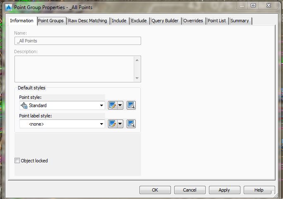
Task: Switch to the Information tab
Action: point(22,21)
